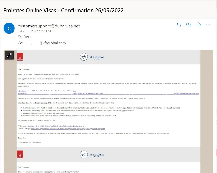Click the Important Note for customers heading
The height and width of the screenshot is (173, 217).
(35, 103)
